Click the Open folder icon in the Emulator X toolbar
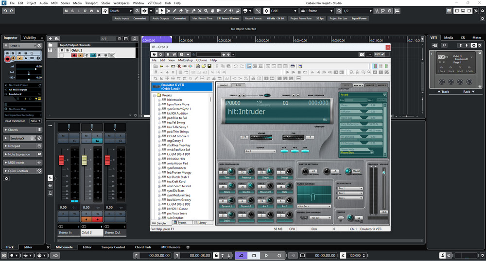Screen dimensions: 486x261 pyautogui.click(x=204, y=66)
